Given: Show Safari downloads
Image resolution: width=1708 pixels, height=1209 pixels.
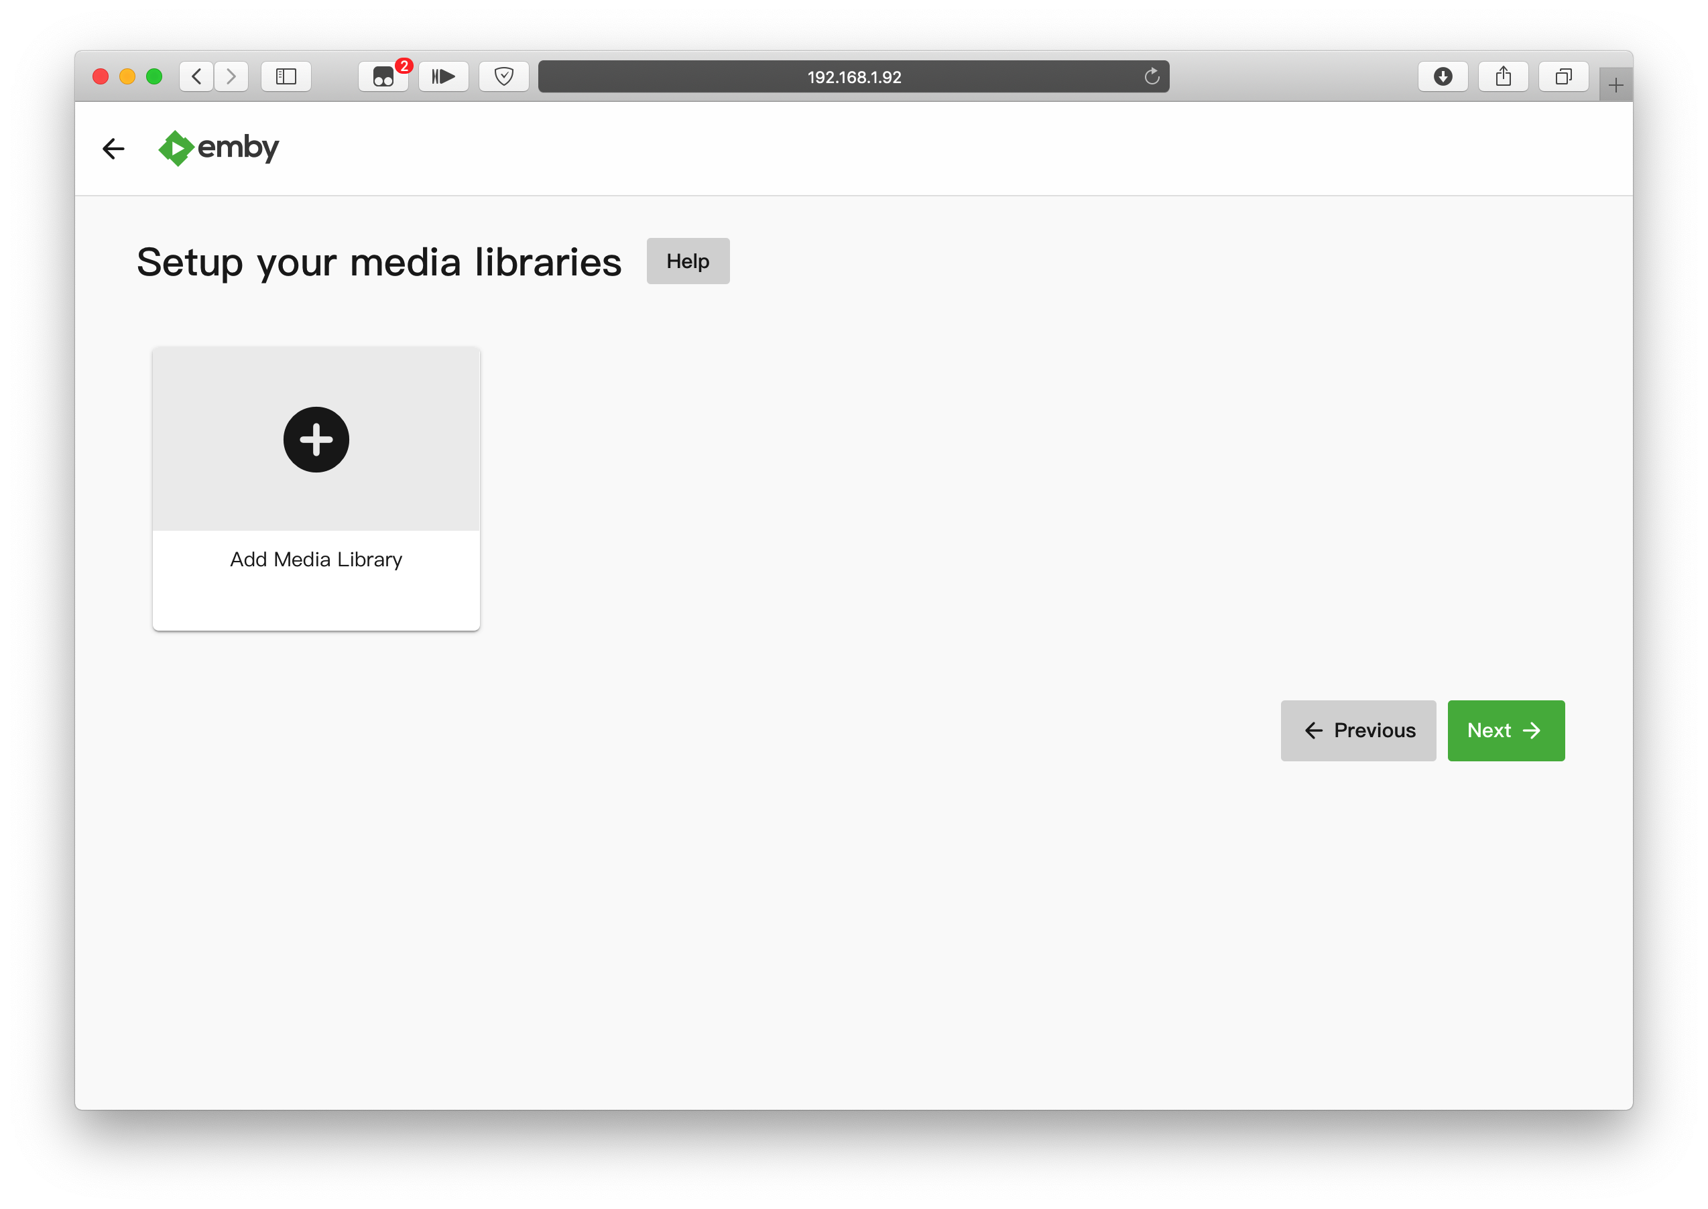Looking at the screenshot, I should (1442, 76).
